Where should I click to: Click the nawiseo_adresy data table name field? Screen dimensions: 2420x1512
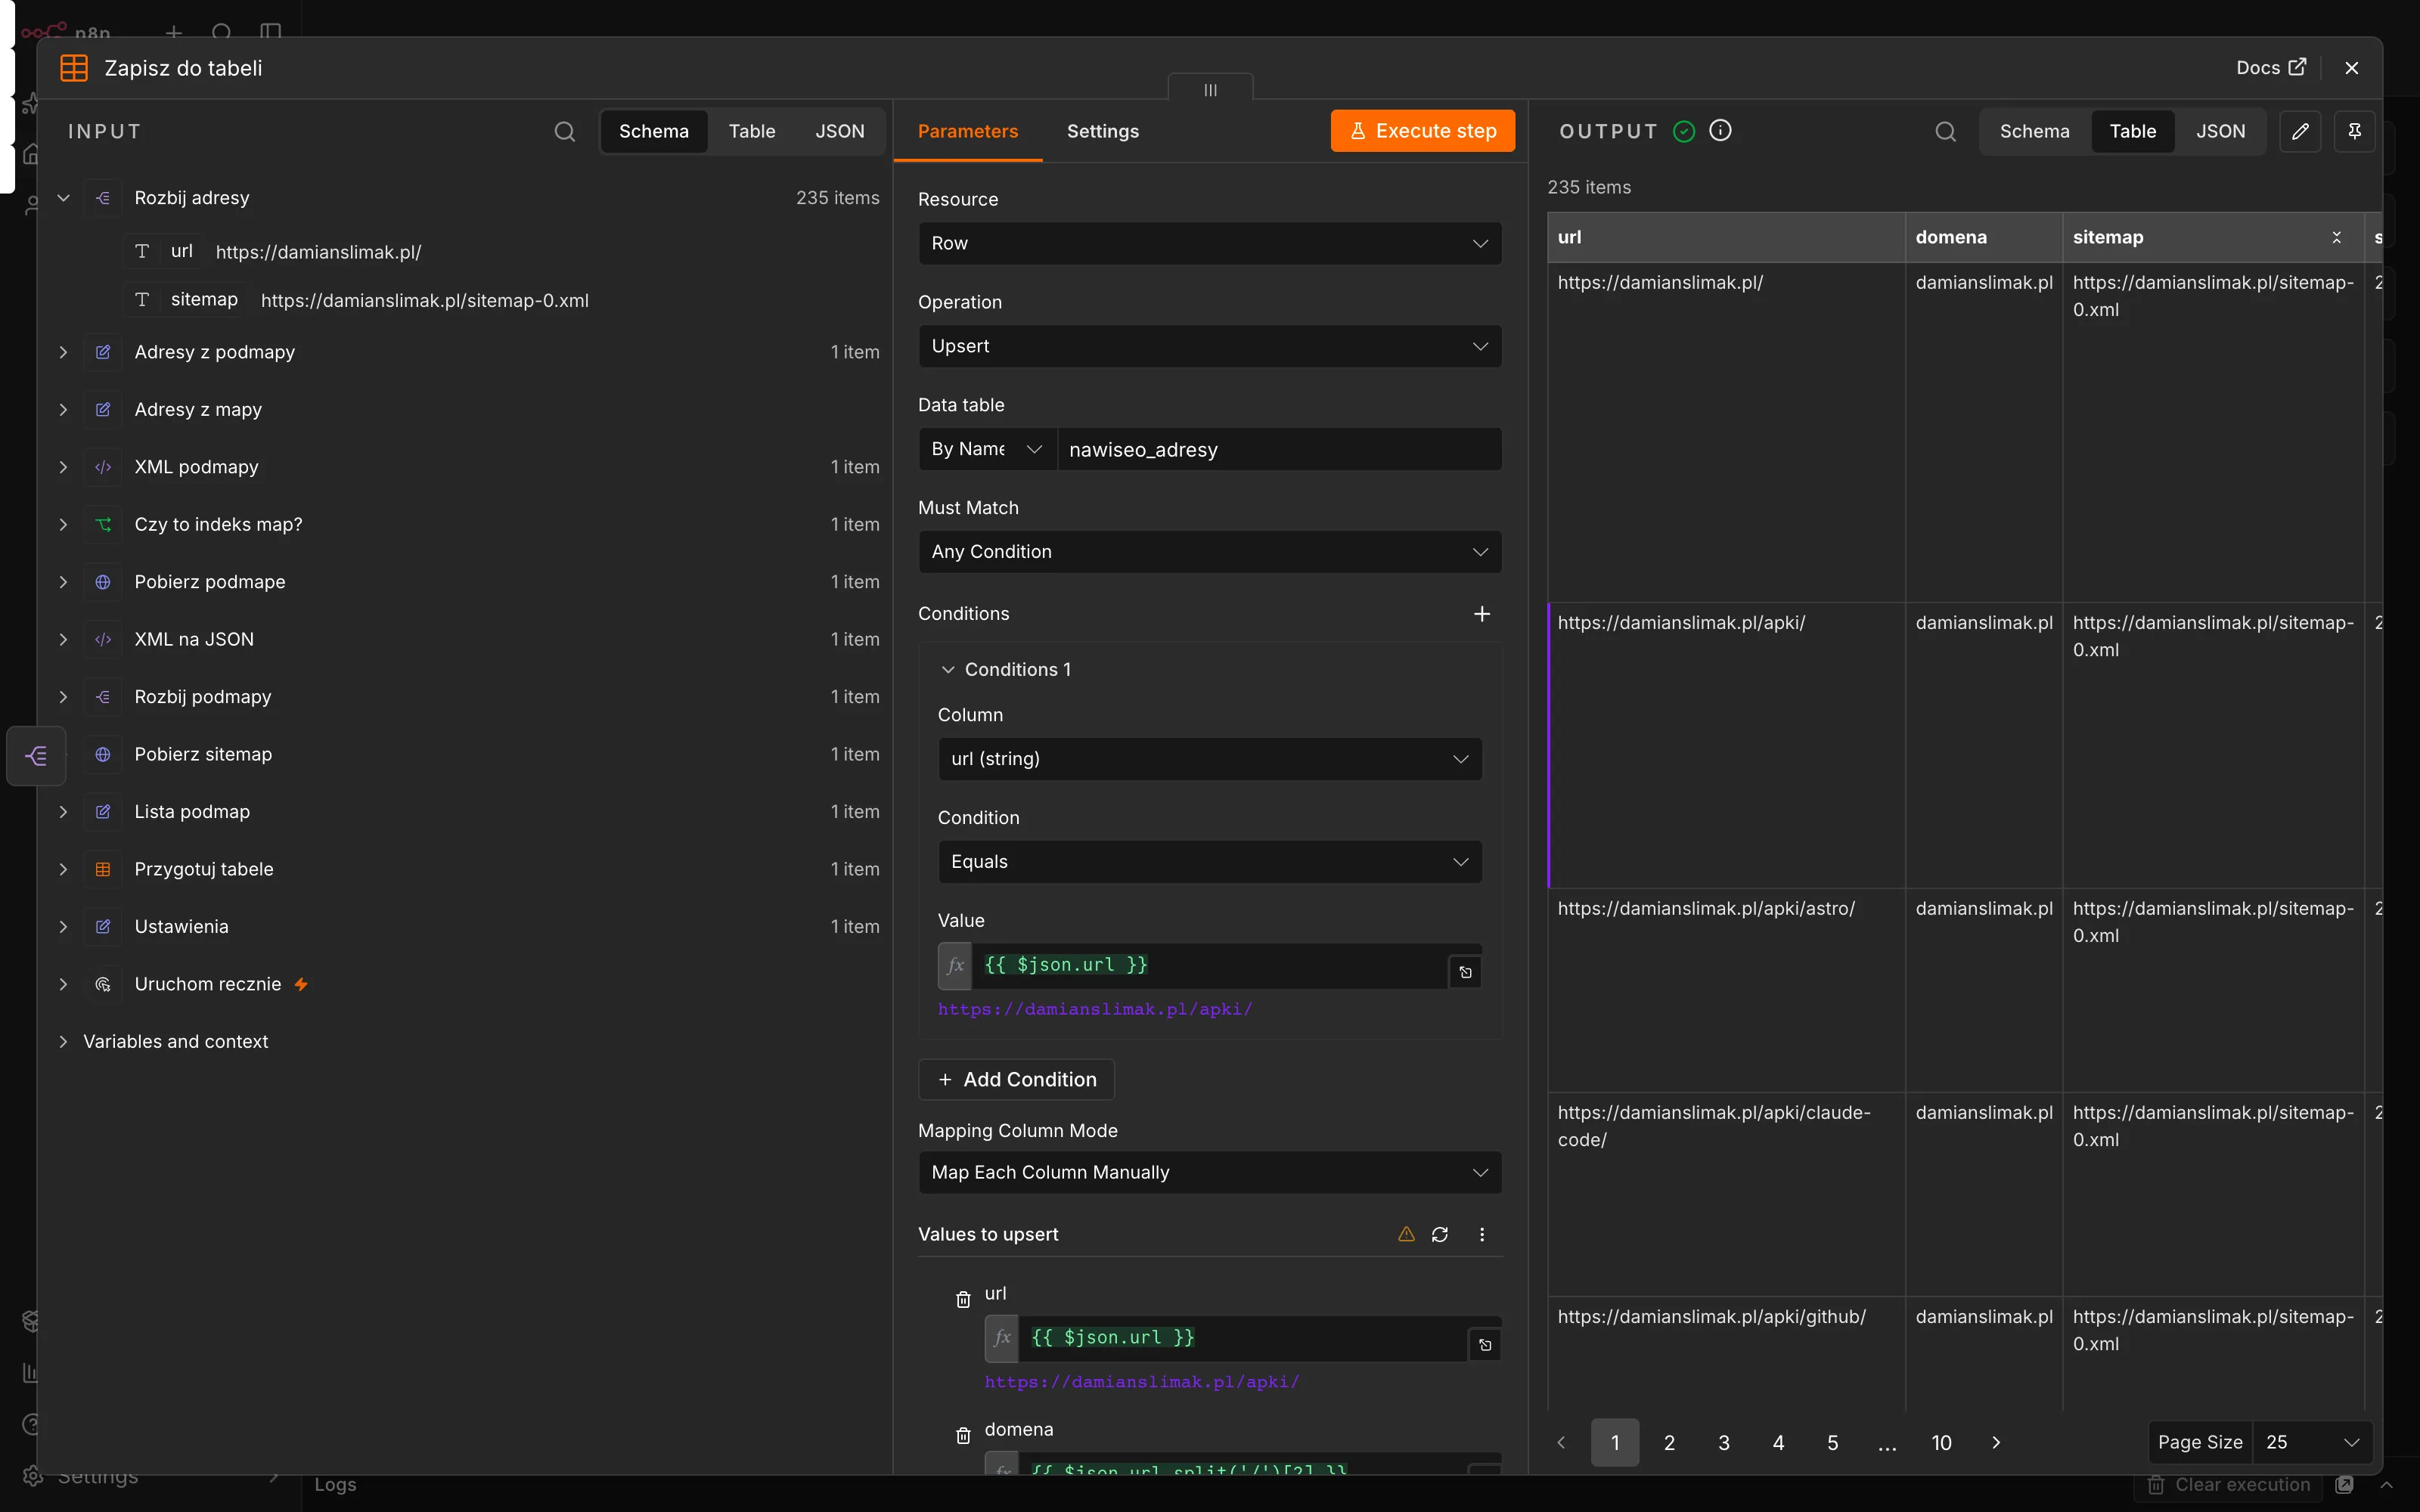tap(1279, 449)
